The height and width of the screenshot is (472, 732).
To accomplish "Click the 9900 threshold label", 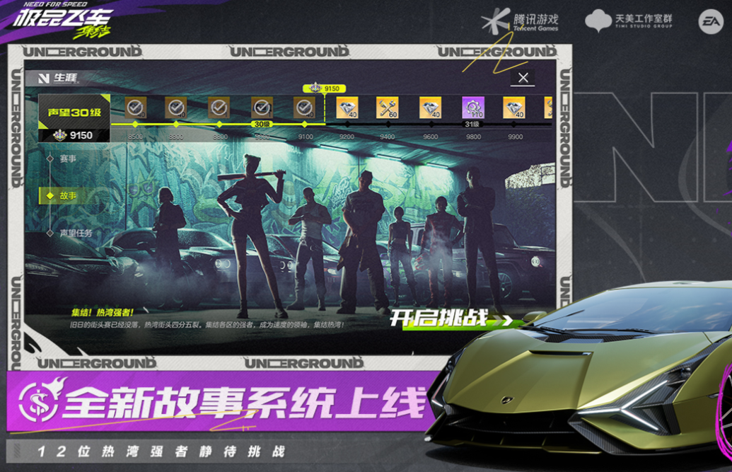I will (x=516, y=137).
